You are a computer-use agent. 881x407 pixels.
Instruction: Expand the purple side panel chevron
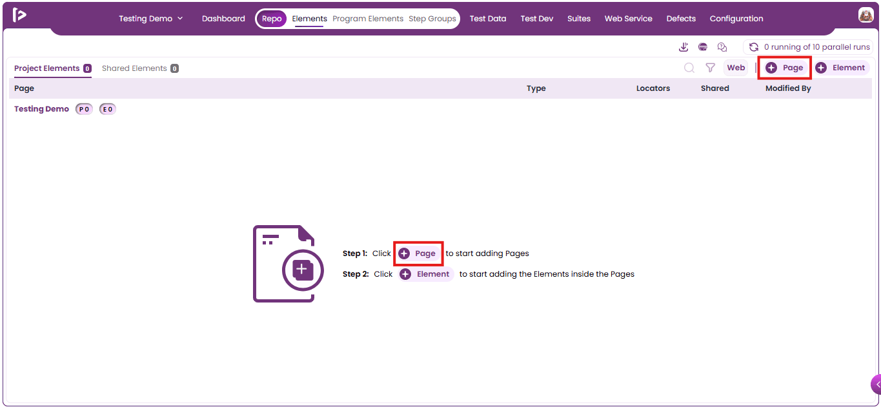pyautogui.click(x=876, y=384)
